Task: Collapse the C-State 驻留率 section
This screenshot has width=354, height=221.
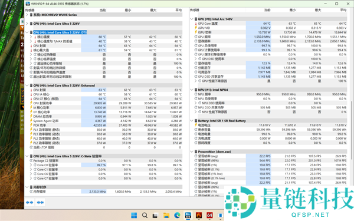Action: point(27,156)
